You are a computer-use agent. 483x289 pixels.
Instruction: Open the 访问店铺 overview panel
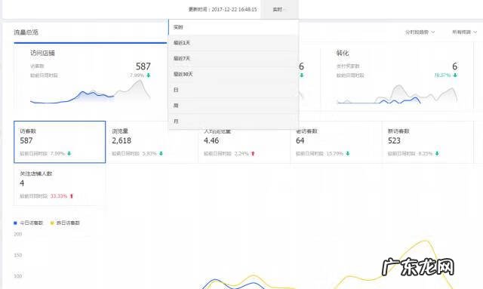tap(91, 77)
